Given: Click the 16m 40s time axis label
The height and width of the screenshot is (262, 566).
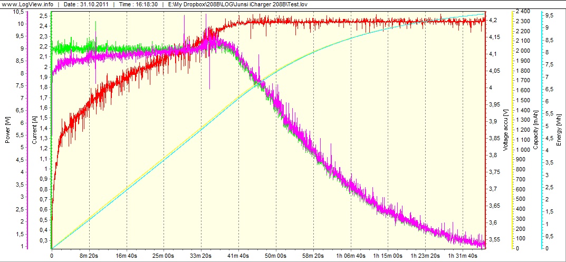Looking at the screenshot, I should point(127,256).
